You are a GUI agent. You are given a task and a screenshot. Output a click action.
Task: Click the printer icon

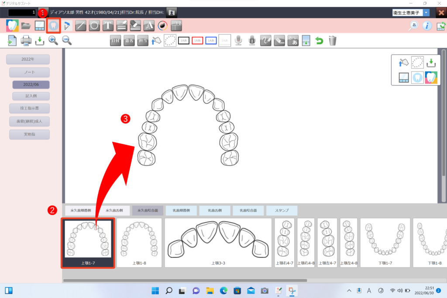26,41
